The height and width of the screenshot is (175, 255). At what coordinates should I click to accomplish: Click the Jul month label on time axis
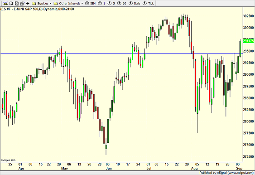[149, 168]
